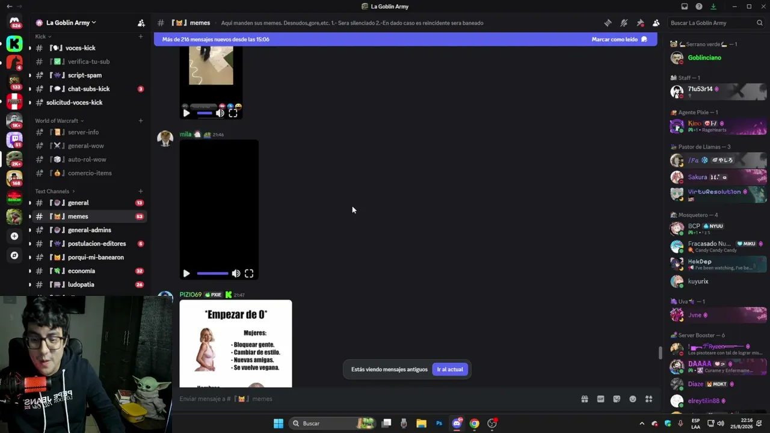Fullscreen the top video
Viewport: 770px width, 433px height.
tap(233, 113)
